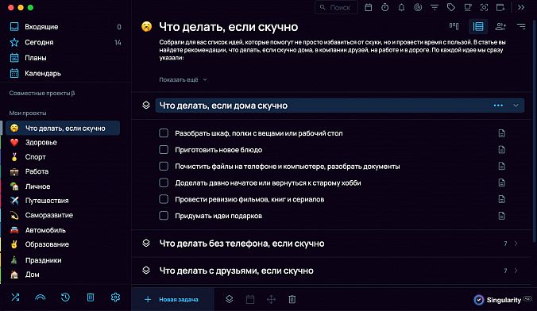Mark "Разобрать шкаф, полки с вещами" task complete

[164, 133]
